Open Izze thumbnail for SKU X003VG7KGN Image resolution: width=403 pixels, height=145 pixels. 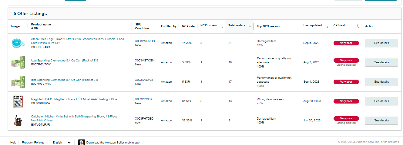[x=18, y=62]
